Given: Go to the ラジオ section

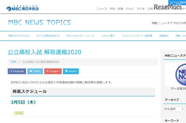Looking at the screenshot, I should coord(141,9).
